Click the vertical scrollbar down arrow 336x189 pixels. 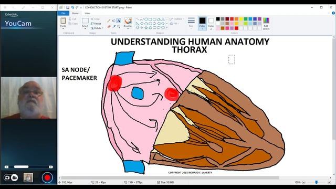tap(334, 174)
